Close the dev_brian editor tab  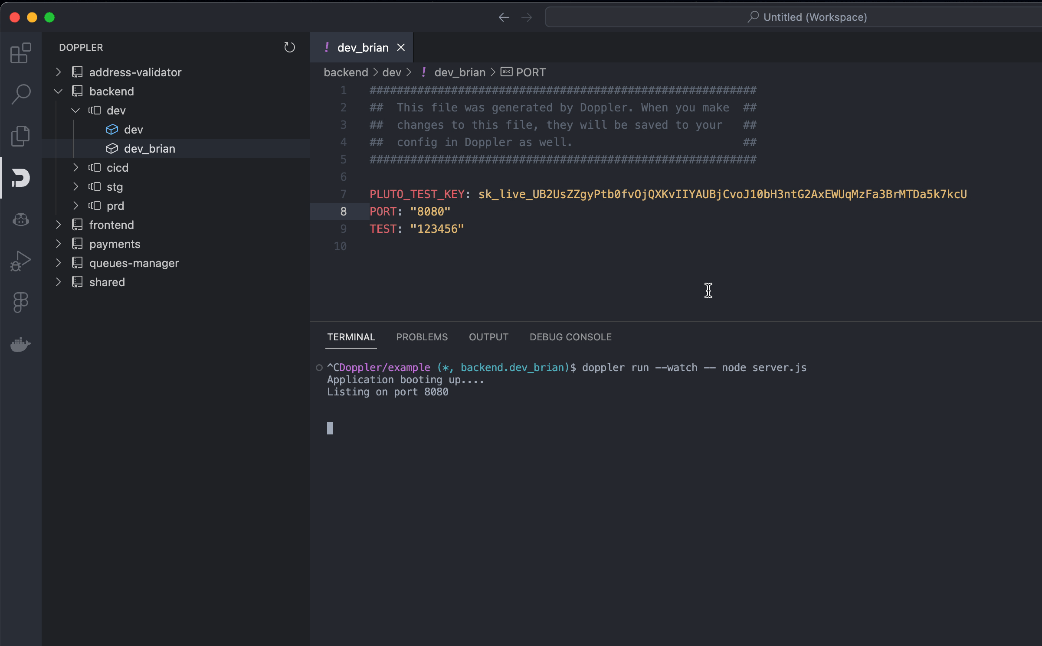pos(401,48)
